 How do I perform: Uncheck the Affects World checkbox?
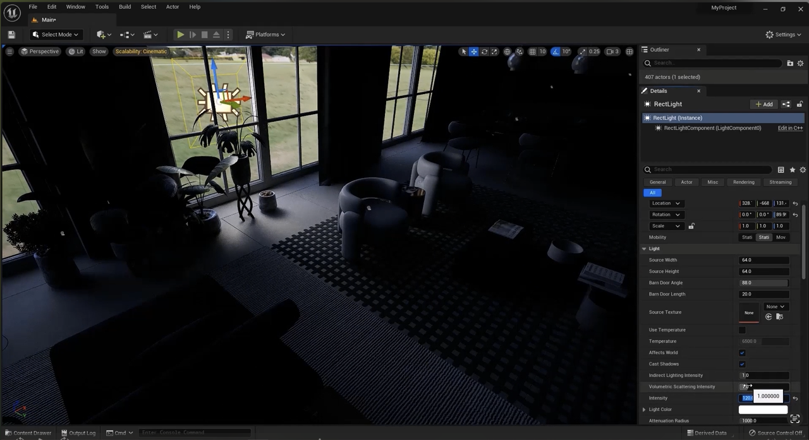[742, 353]
